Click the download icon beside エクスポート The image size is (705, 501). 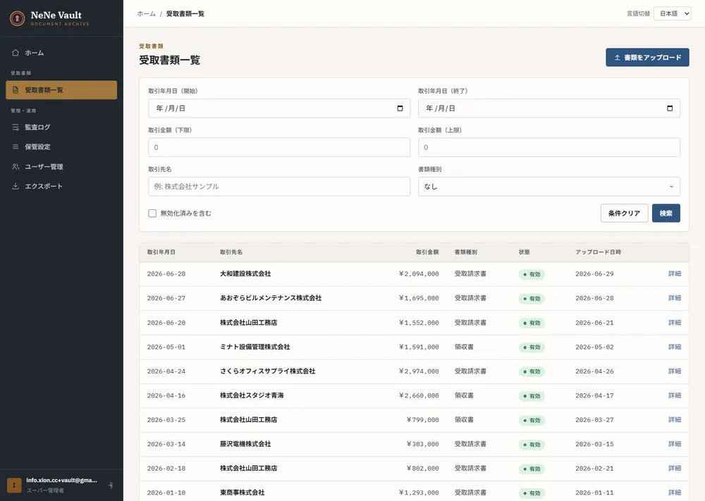pyautogui.click(x=16, y=186)
